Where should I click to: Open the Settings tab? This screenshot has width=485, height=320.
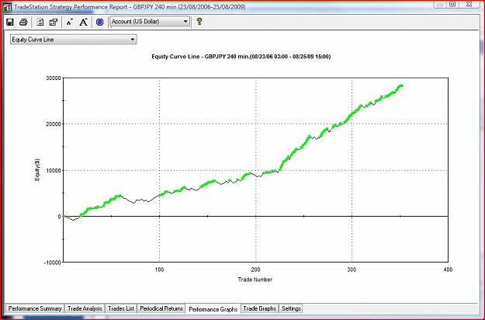click(291, 308)
